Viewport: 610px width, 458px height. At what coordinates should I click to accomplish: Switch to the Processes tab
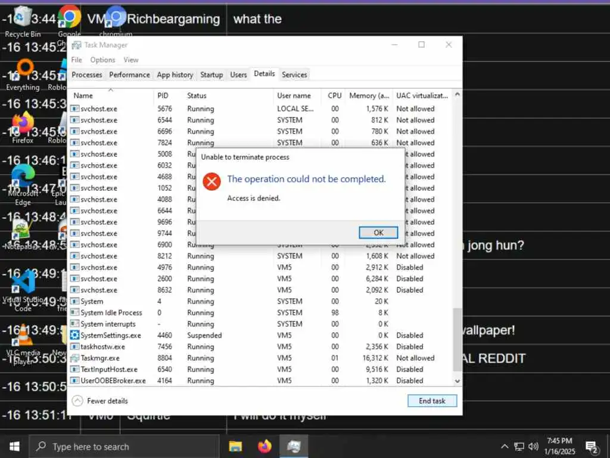87,75
